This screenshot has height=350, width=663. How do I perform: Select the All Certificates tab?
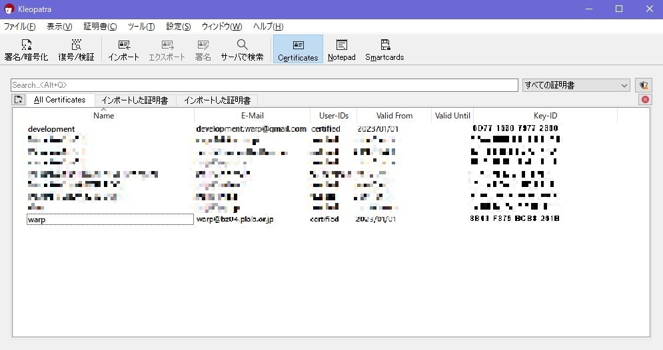(x=59, y=100)
